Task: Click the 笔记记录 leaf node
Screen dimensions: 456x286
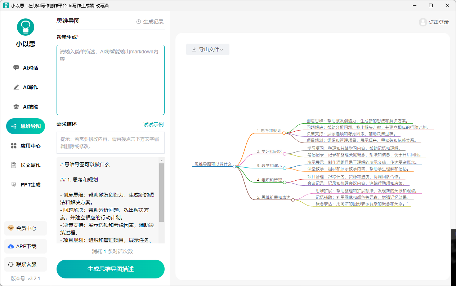Action: click(x=365, y=155)
